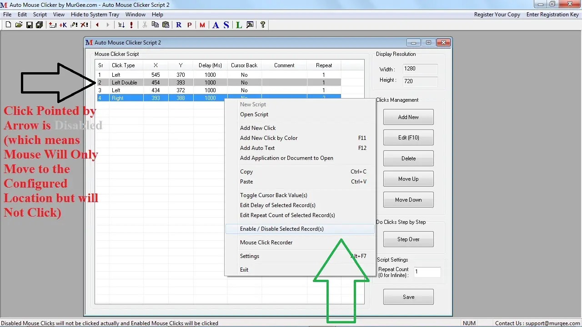Screen dimensions: 582x327
Task: Open the Window menu
Action: pos(135,15)
